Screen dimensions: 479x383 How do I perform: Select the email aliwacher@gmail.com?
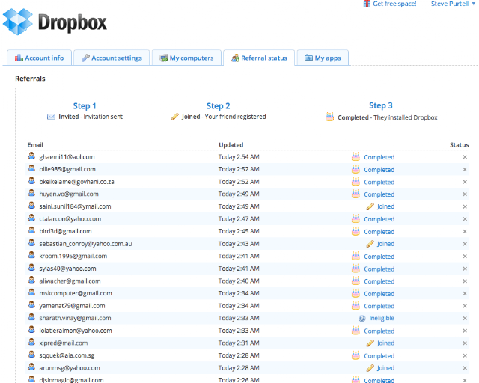click(x=70, y=281)
